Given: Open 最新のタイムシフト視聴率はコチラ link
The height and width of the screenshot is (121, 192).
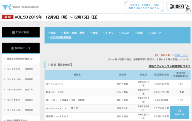Looking at the screenshot, I should click(169, 66).
